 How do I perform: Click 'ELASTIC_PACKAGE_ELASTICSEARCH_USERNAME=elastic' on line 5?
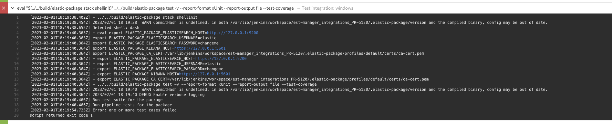pos(162,38)
